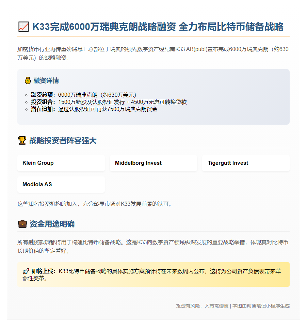The width and height of the screenshot is (307, 330).
Task: Click the 资金用途明确 heading
Action: (x=52, y=224)
